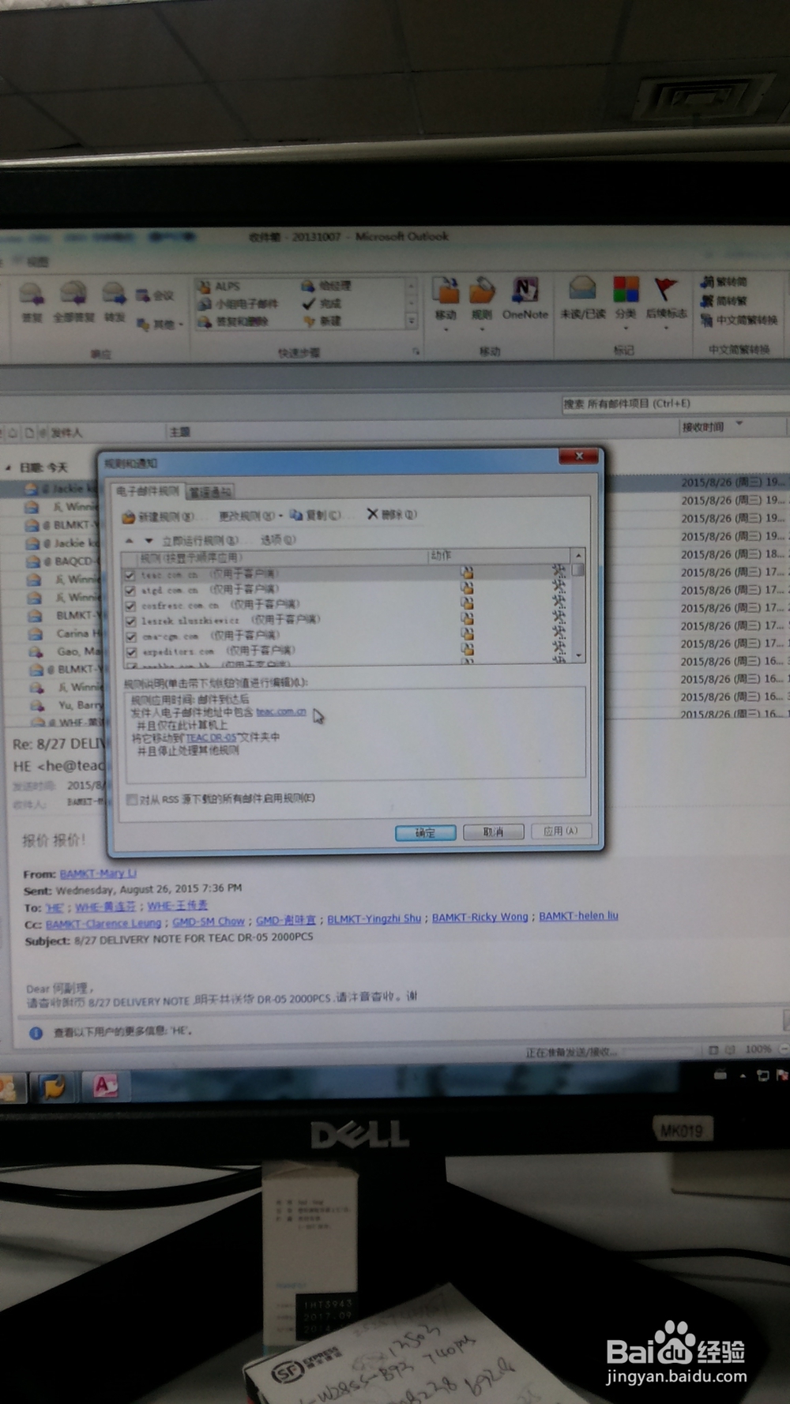Click the Unread/Read (未读/已读) icon
Viewport: 790px width, 1404px height.
coord(582,299)
